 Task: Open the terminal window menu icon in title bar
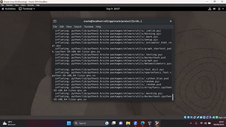pyautogui.click(x=55, y=21)
